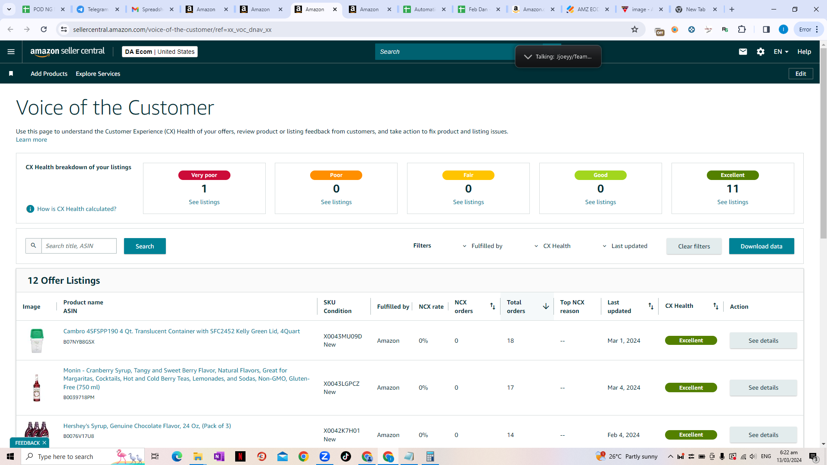See details for the Cambro container listing
The width and height of the screenshot is (827, 465).
coord(763,341)
